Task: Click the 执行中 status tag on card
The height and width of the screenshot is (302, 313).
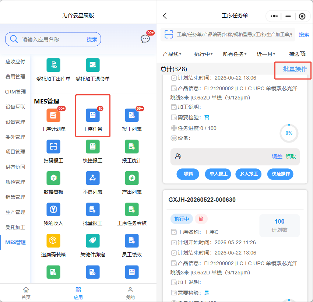Action: tap(182, 219)
